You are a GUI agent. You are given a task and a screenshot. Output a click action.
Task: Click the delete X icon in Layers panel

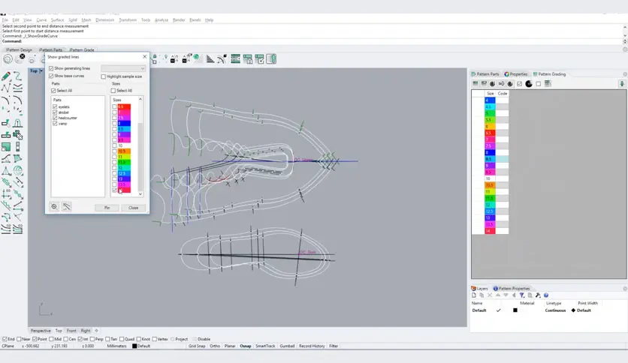point(490,295)
